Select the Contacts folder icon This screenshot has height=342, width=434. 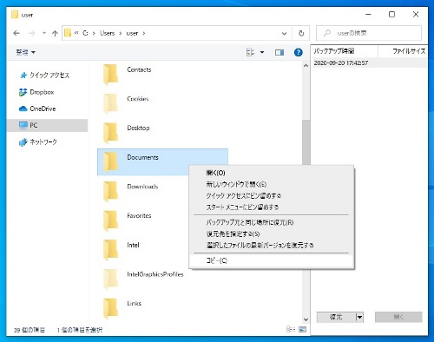[111, 75]
